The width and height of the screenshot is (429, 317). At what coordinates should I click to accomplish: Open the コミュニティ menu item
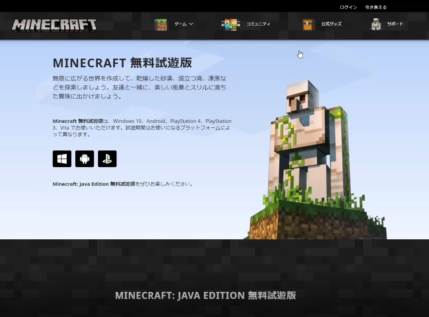click(258, 24)
